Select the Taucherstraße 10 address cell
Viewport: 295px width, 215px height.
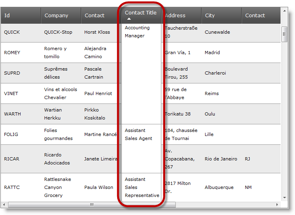(181, 33)
